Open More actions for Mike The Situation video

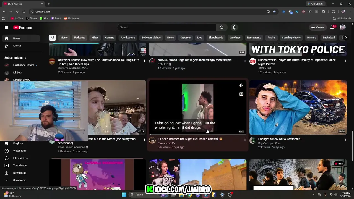pyautogui.click(x=144, y=60)
